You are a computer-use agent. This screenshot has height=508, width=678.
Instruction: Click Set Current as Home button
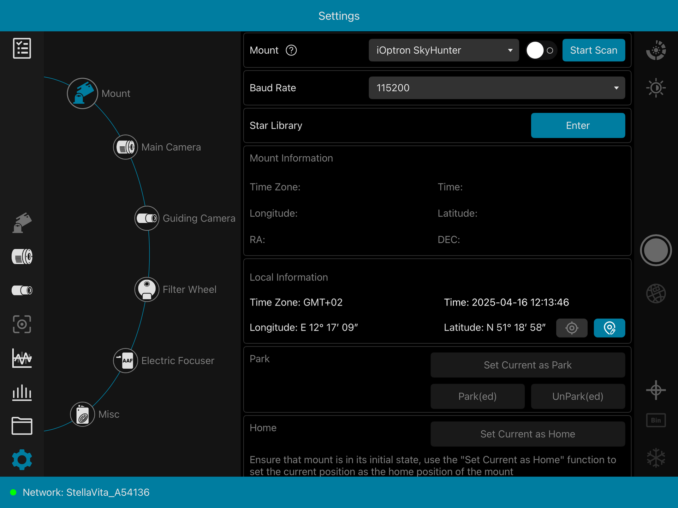click(x=528, y=434)
